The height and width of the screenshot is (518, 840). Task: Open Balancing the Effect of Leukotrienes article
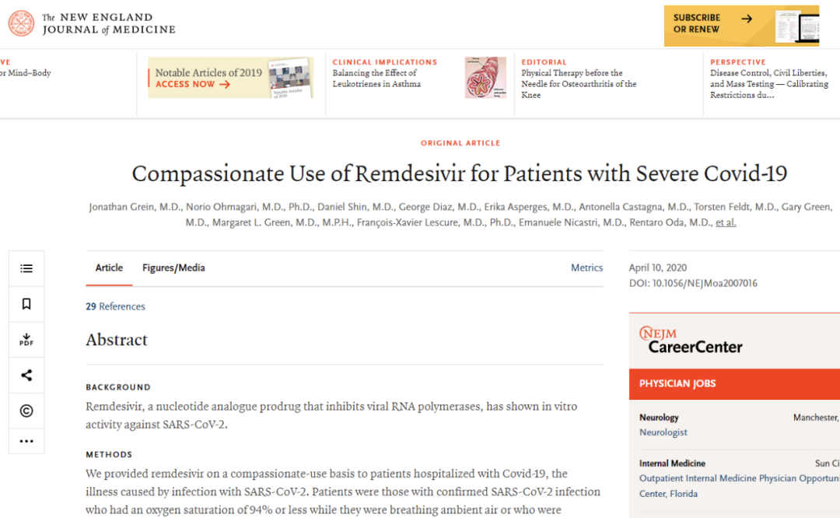click(x=376, y=79)
